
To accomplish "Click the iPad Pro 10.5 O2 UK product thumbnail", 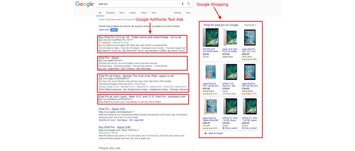I will [210, 37].
